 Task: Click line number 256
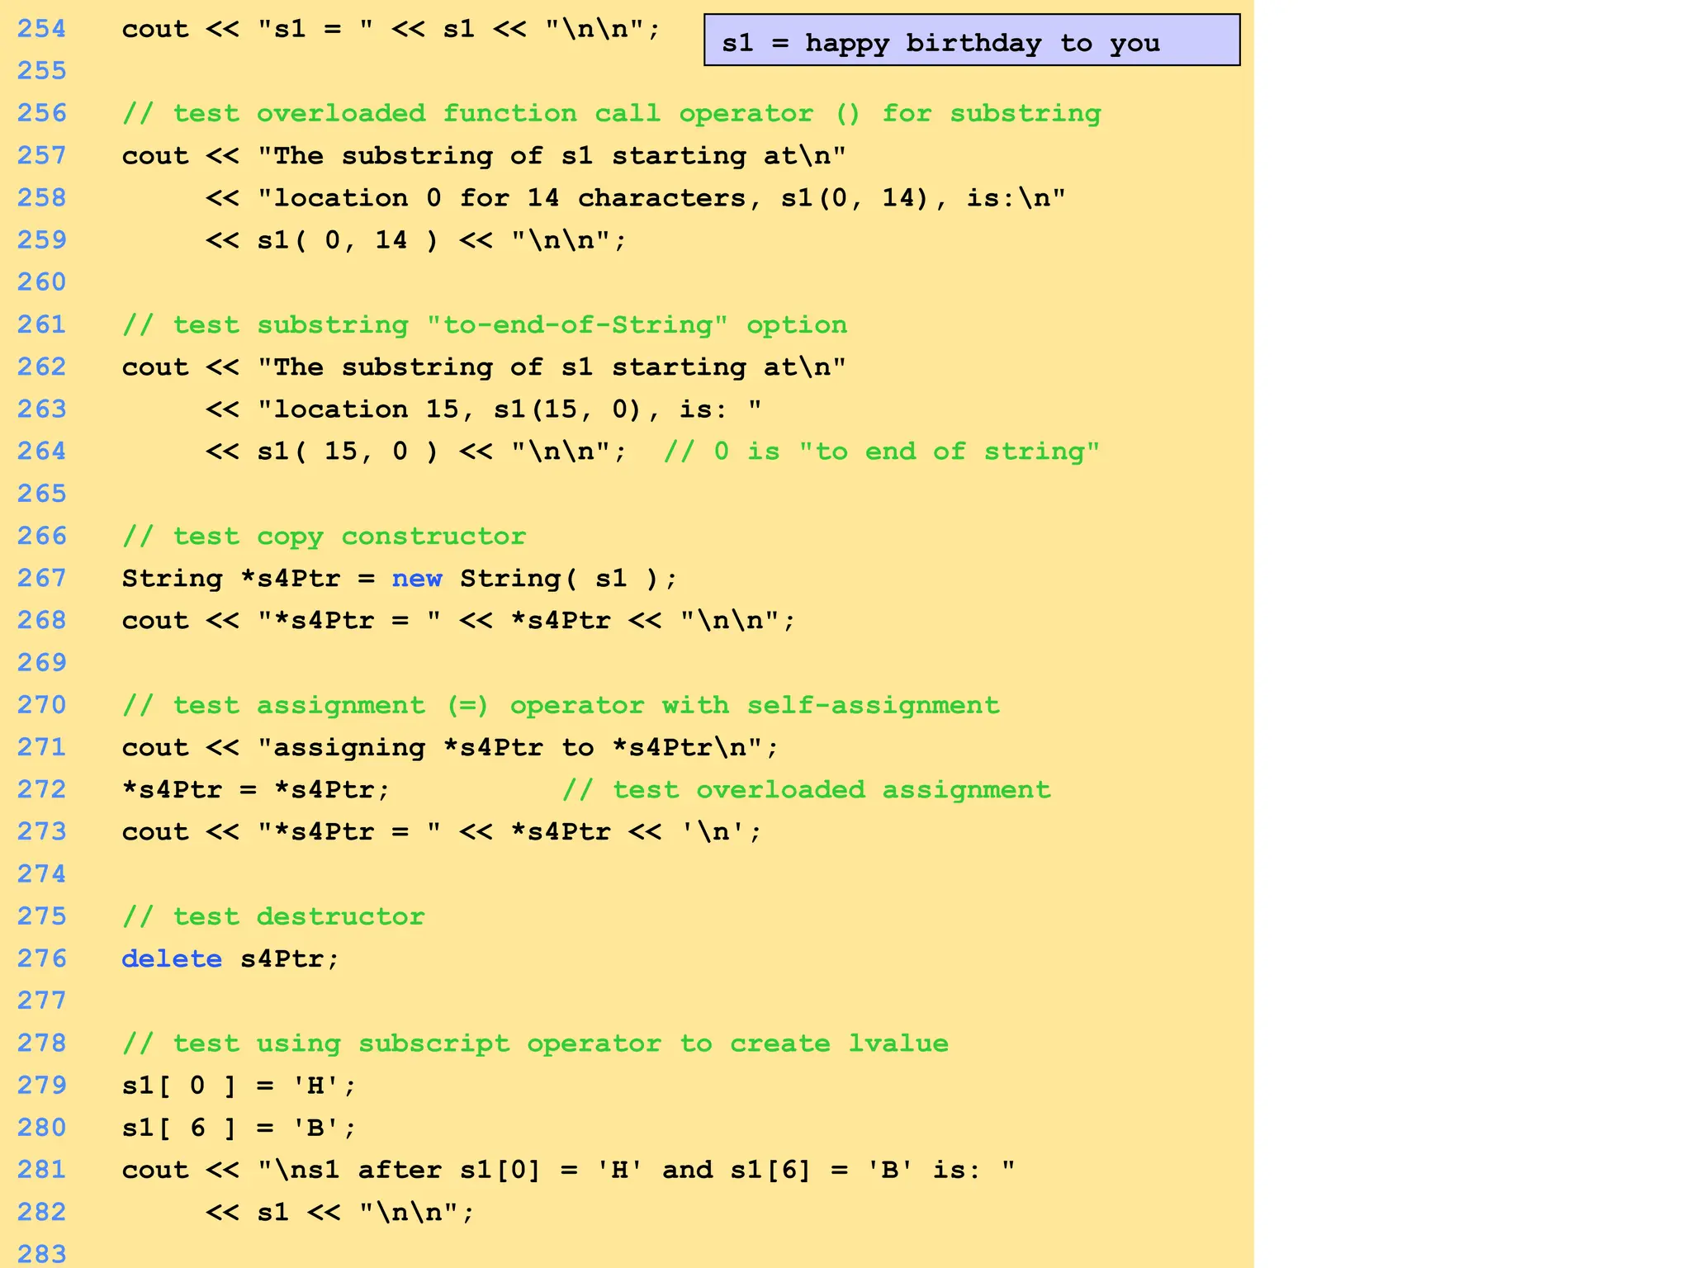41,114
